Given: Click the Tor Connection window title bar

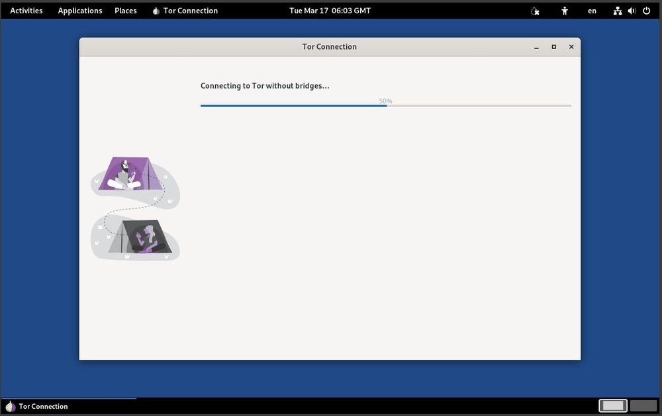Looking at the screenshot, I should pos(330,46).
